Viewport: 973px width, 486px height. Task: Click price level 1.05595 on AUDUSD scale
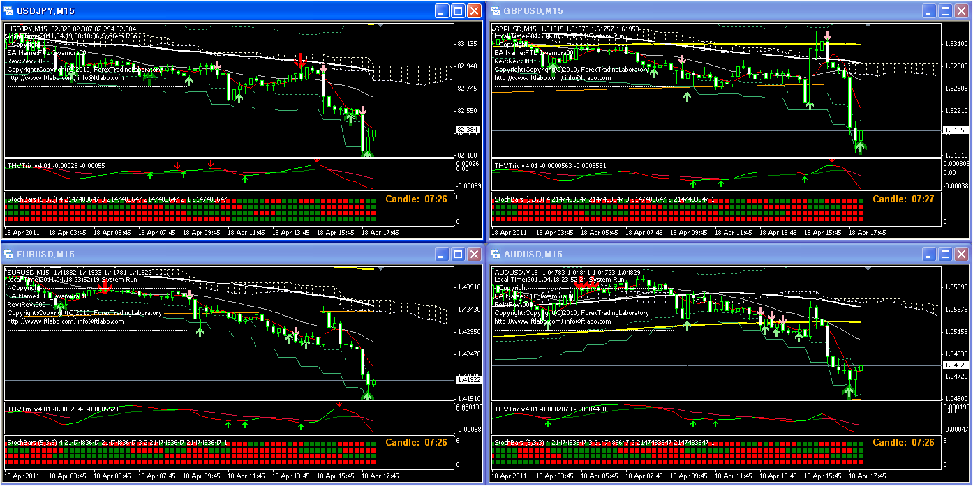tap(955, 287)
